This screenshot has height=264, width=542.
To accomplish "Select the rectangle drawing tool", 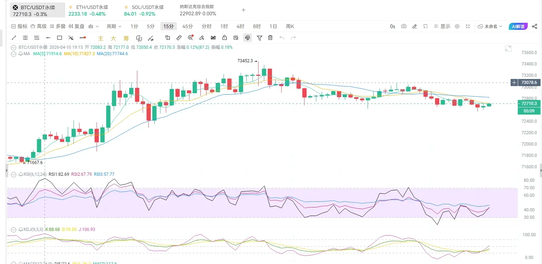I will (60, 38).
